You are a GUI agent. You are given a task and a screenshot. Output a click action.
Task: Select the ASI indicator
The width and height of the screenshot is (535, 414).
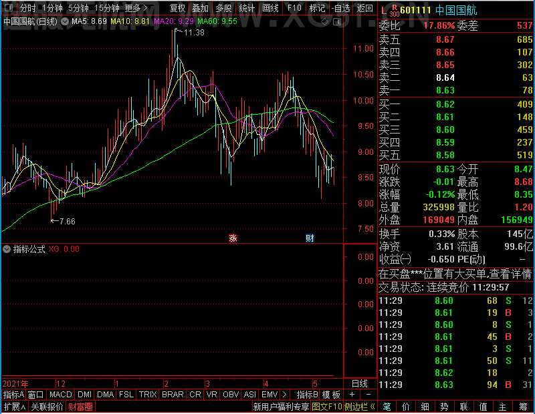249,395
